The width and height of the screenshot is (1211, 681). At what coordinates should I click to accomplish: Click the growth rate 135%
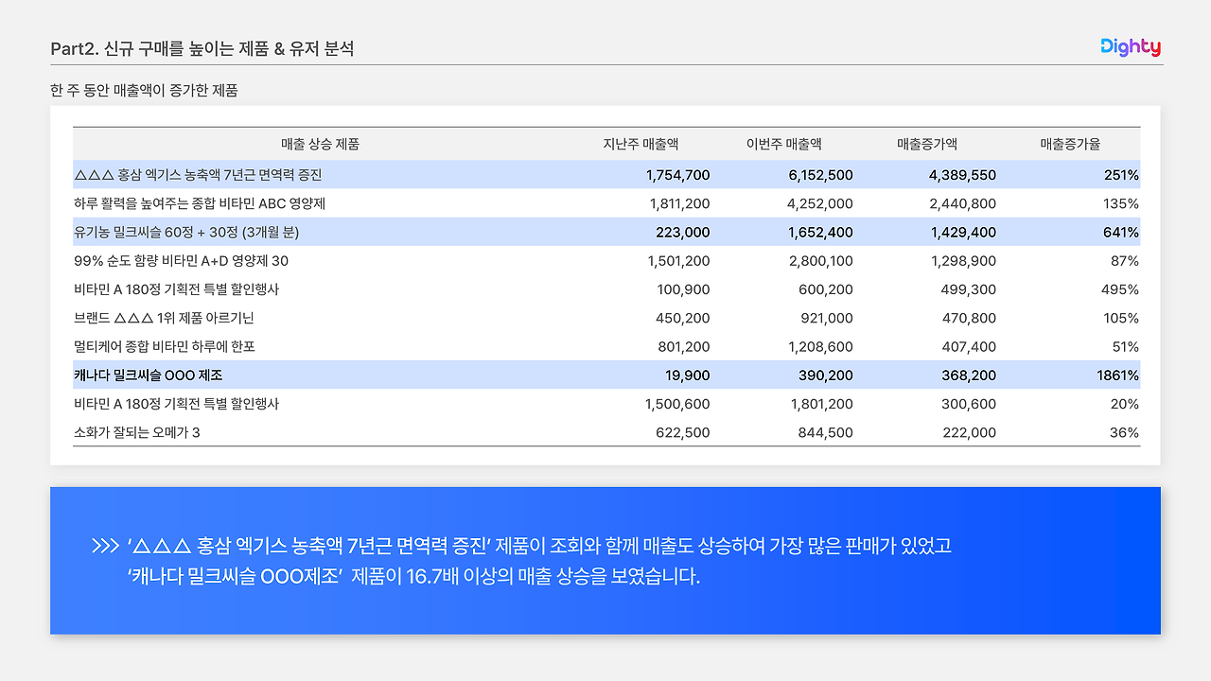[x=1121, y=203]
